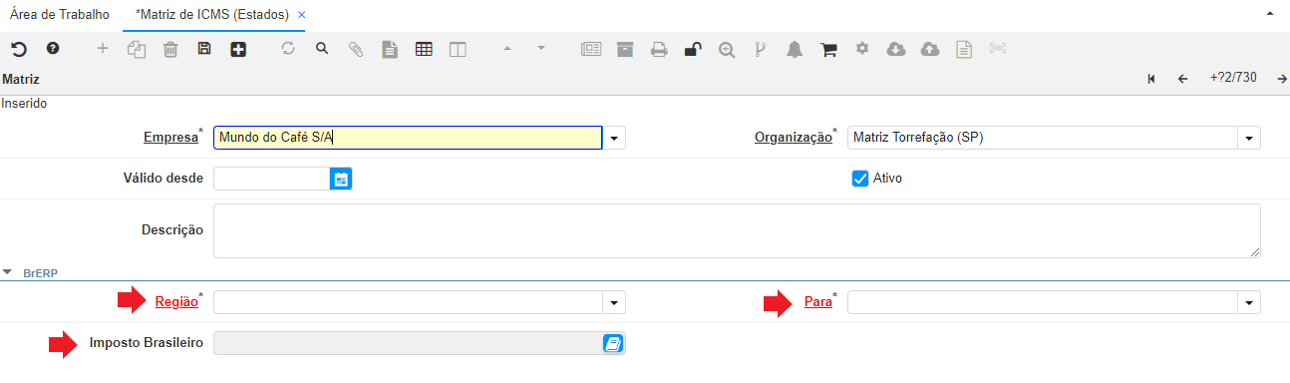The width and height of the screenshot is (1290, 383).
Task: Click the Export download cloud icon
Action: point(896,48)
